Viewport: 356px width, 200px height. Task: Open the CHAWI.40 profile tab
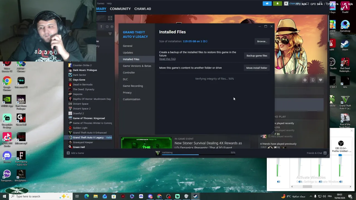(x=143, y=9)
